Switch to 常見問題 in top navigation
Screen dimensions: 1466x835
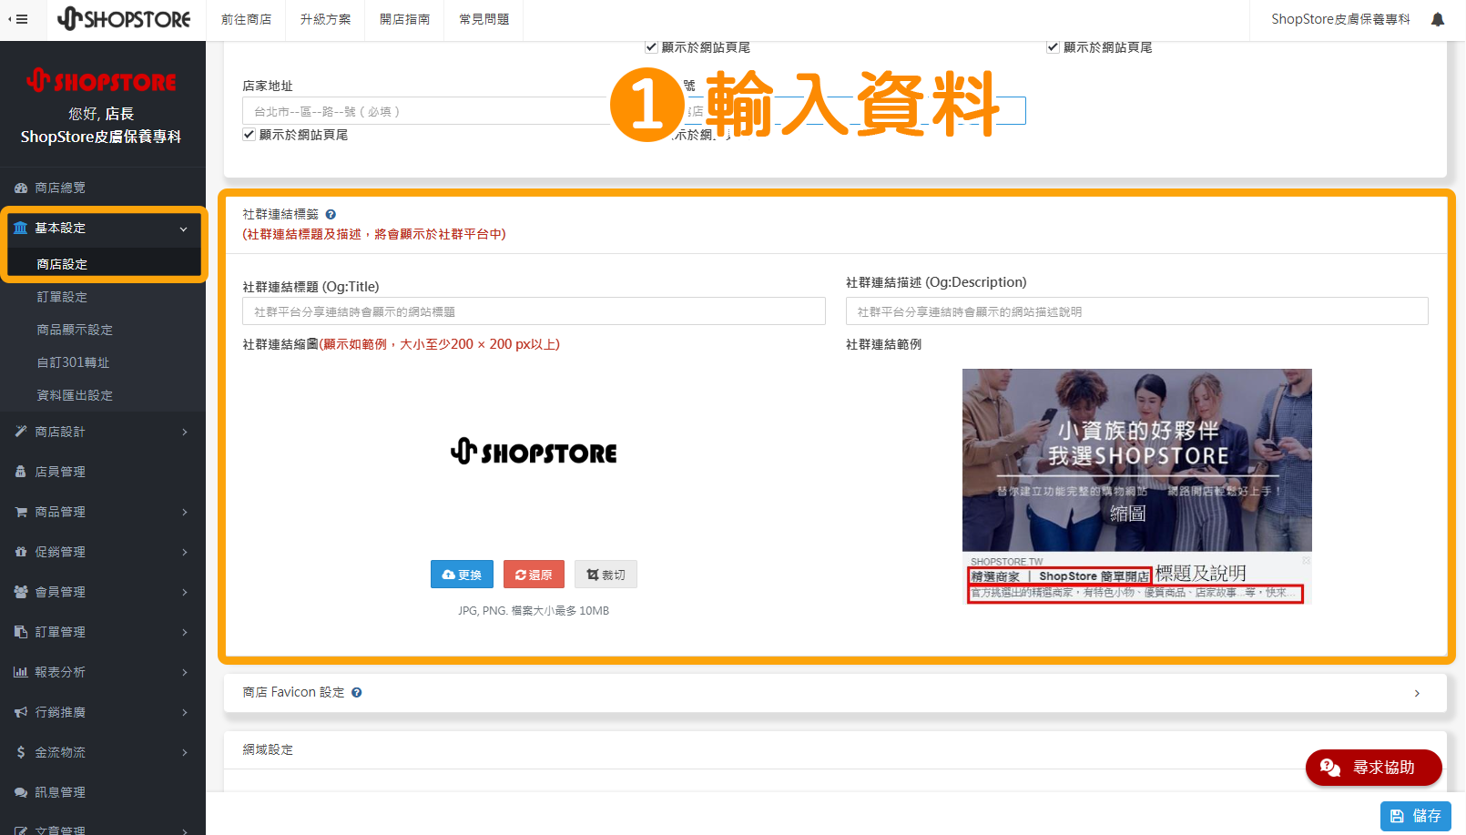click(x=484, y=18)
